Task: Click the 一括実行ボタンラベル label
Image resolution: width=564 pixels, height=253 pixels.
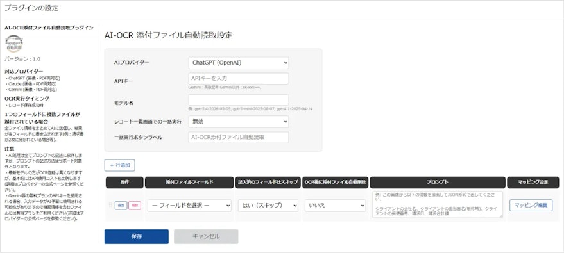Action: pyautogui.click(x=138, y=138)
